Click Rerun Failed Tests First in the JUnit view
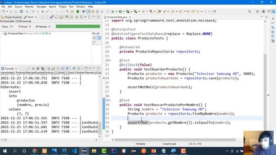 tap(72, 17)
